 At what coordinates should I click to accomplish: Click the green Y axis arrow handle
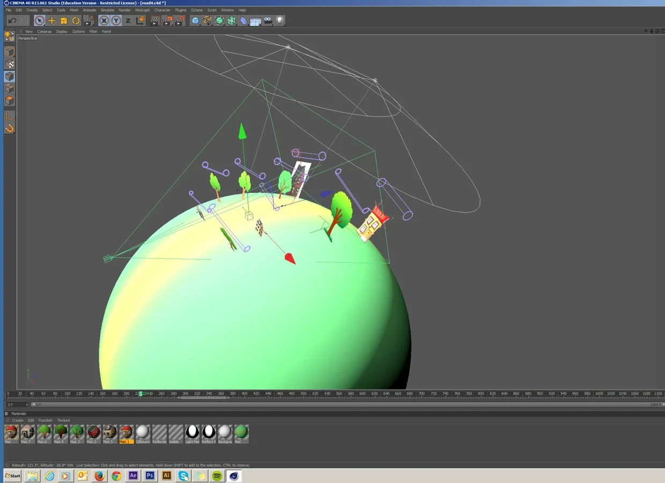tap(242, 131)
